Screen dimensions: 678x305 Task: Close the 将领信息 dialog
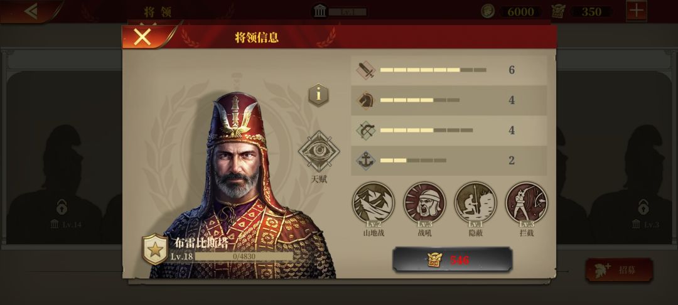143,37
